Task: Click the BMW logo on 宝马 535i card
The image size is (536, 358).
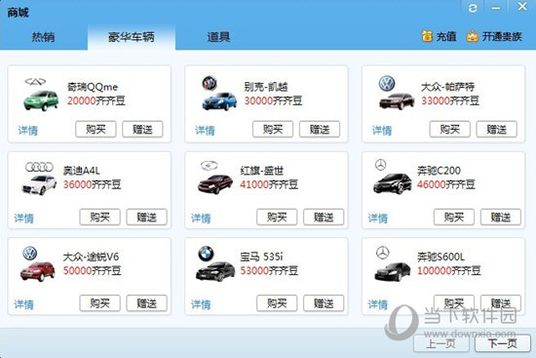Action: (207, 254)
